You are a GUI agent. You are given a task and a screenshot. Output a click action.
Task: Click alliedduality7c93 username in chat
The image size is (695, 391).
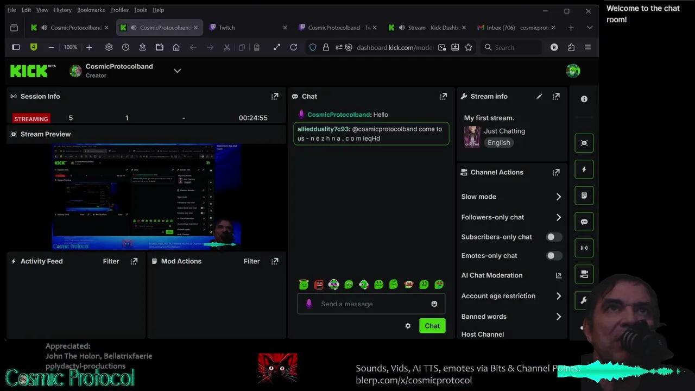(323, 129)
